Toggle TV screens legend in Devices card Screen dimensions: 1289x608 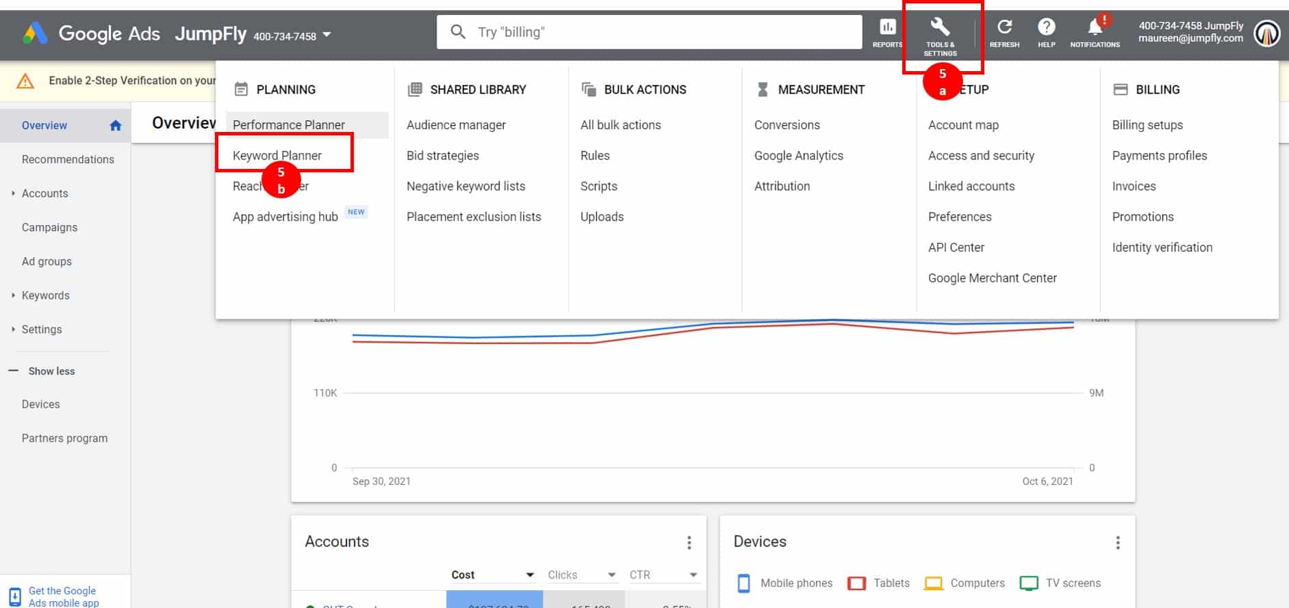[x=1060, y=583]
